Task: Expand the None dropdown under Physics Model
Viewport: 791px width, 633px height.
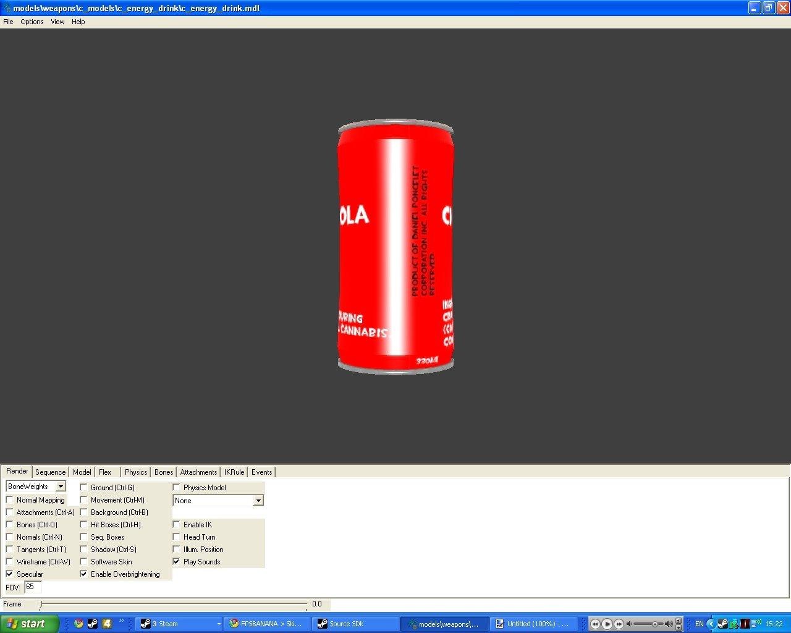Action: click(x=258, y=501)
